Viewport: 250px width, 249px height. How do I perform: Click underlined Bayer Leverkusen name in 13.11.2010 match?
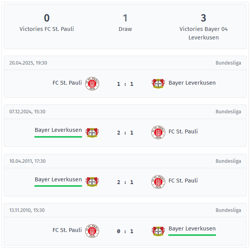coord(192,229)
